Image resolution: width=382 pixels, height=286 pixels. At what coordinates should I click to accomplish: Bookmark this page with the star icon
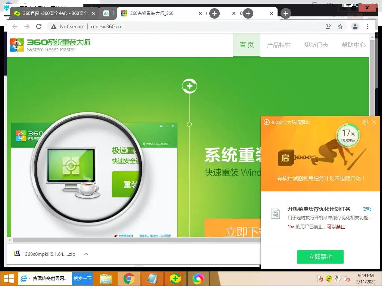[x=340, y=26]
